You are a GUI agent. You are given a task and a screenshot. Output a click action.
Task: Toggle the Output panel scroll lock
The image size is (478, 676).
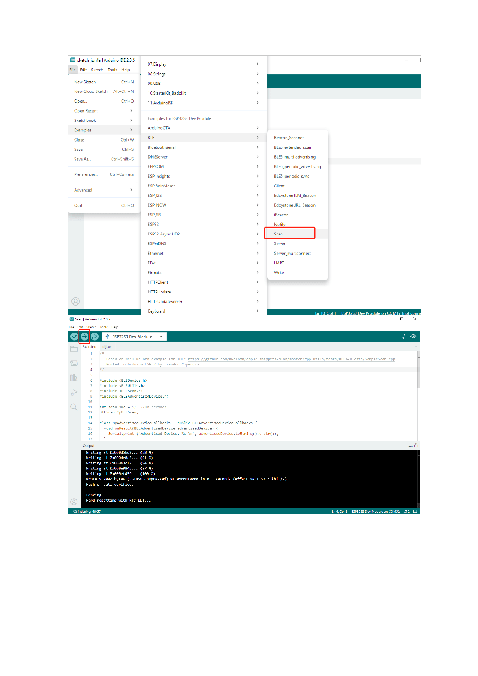[x=416, y=445]
